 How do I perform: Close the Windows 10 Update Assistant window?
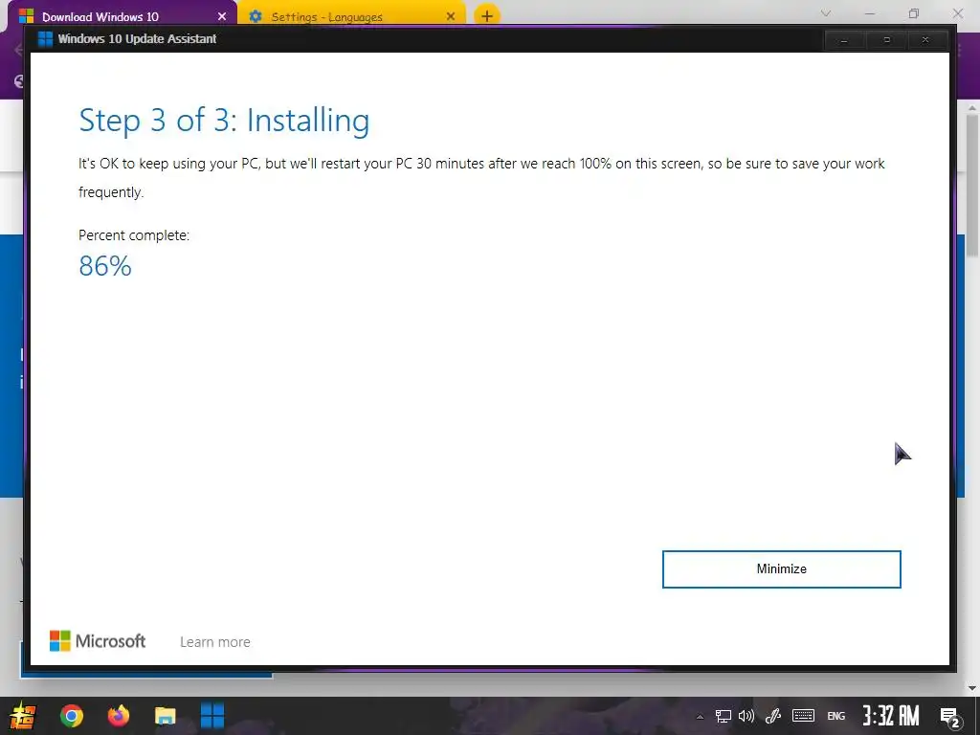point(925,40)
